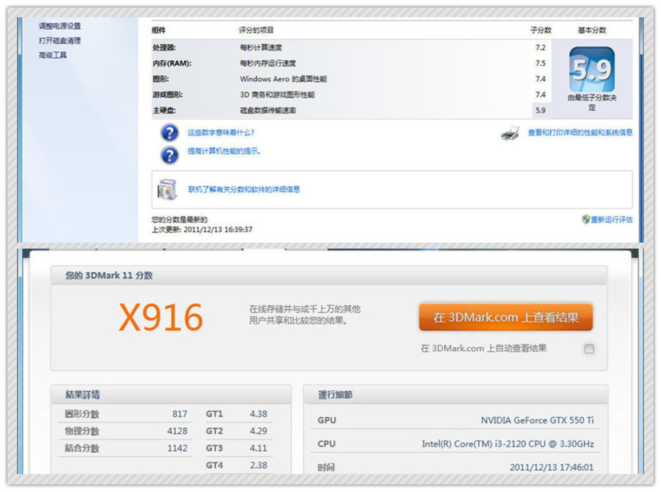The height and width of the screenshot is (492, 661).
Task: Click the processor subscore 7.2
Action: pyautogui.click(x=541, y=48)
